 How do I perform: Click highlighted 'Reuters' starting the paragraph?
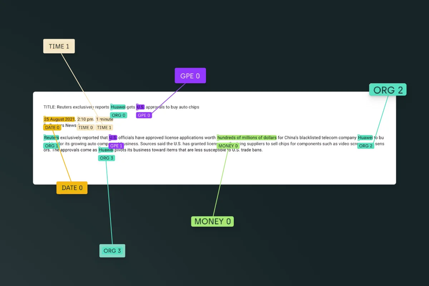(x=51, y=137)
